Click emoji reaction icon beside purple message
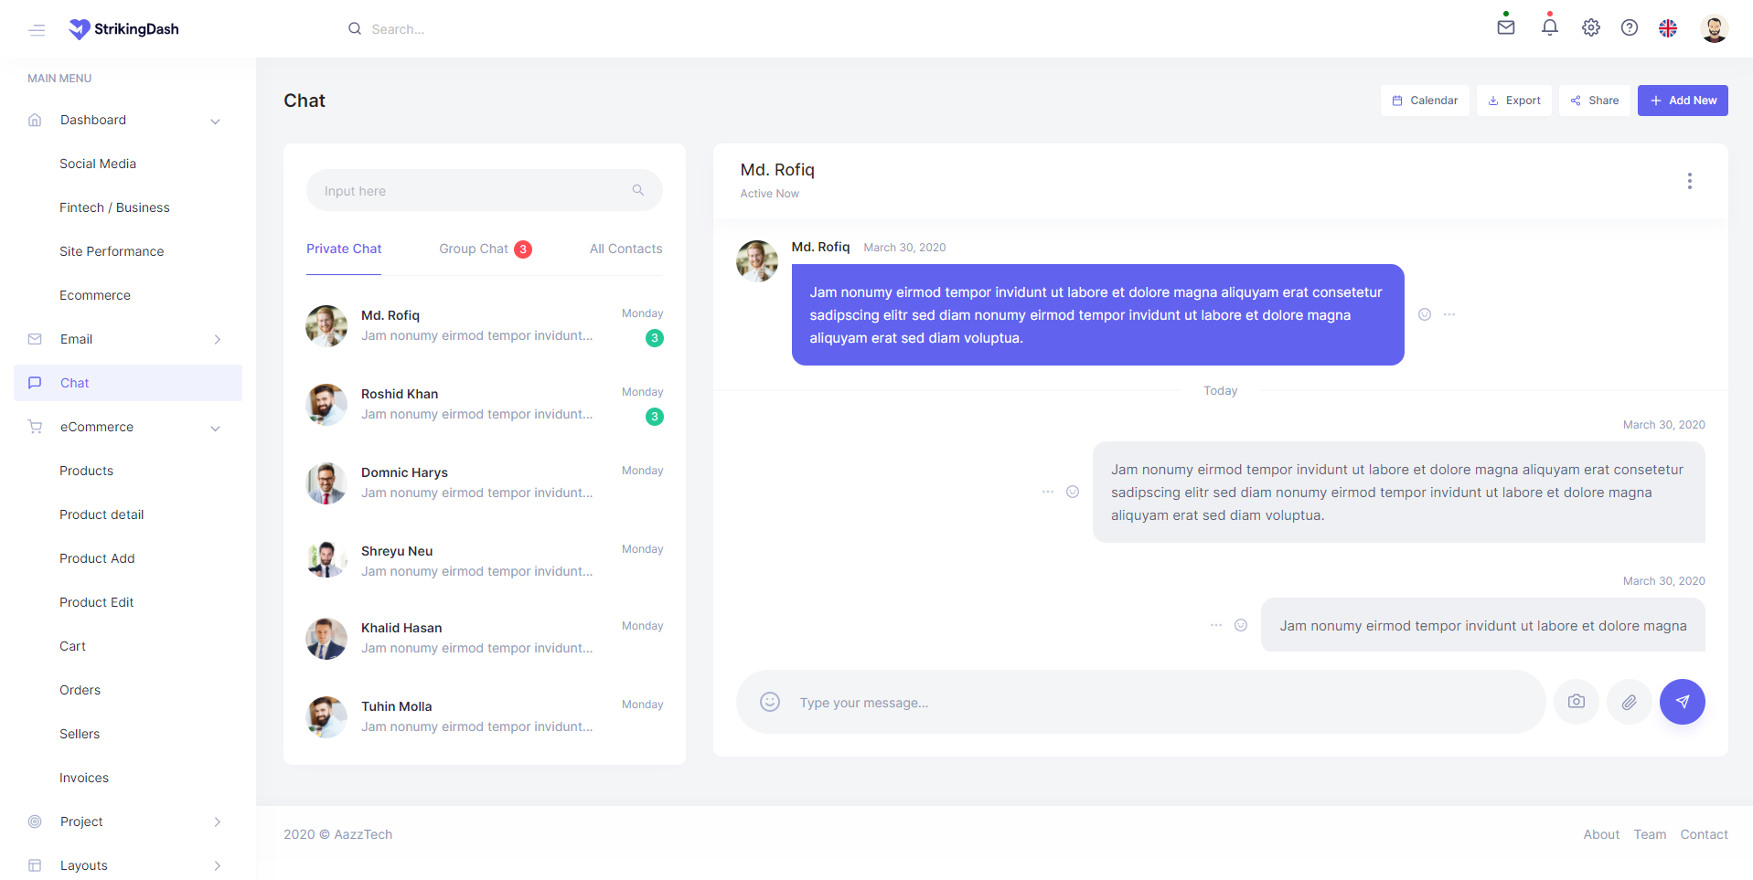 pos(1425,314)
